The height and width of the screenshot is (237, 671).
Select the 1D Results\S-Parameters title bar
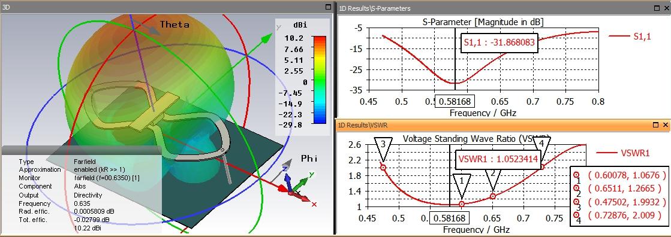pyautogui.click(x=503, y=8)
